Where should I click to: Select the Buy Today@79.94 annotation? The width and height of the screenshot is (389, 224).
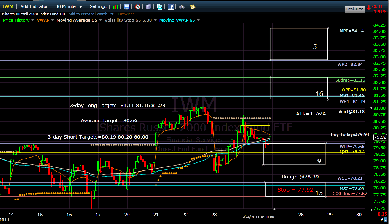[x=350, y=134]
